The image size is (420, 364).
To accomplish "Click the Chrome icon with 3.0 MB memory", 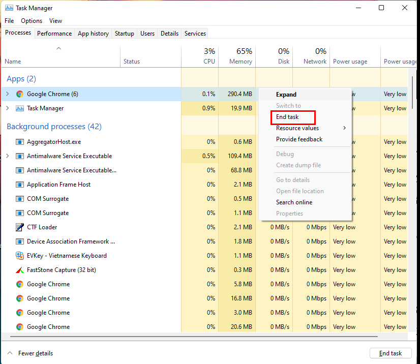I will (x=19, y=313).
